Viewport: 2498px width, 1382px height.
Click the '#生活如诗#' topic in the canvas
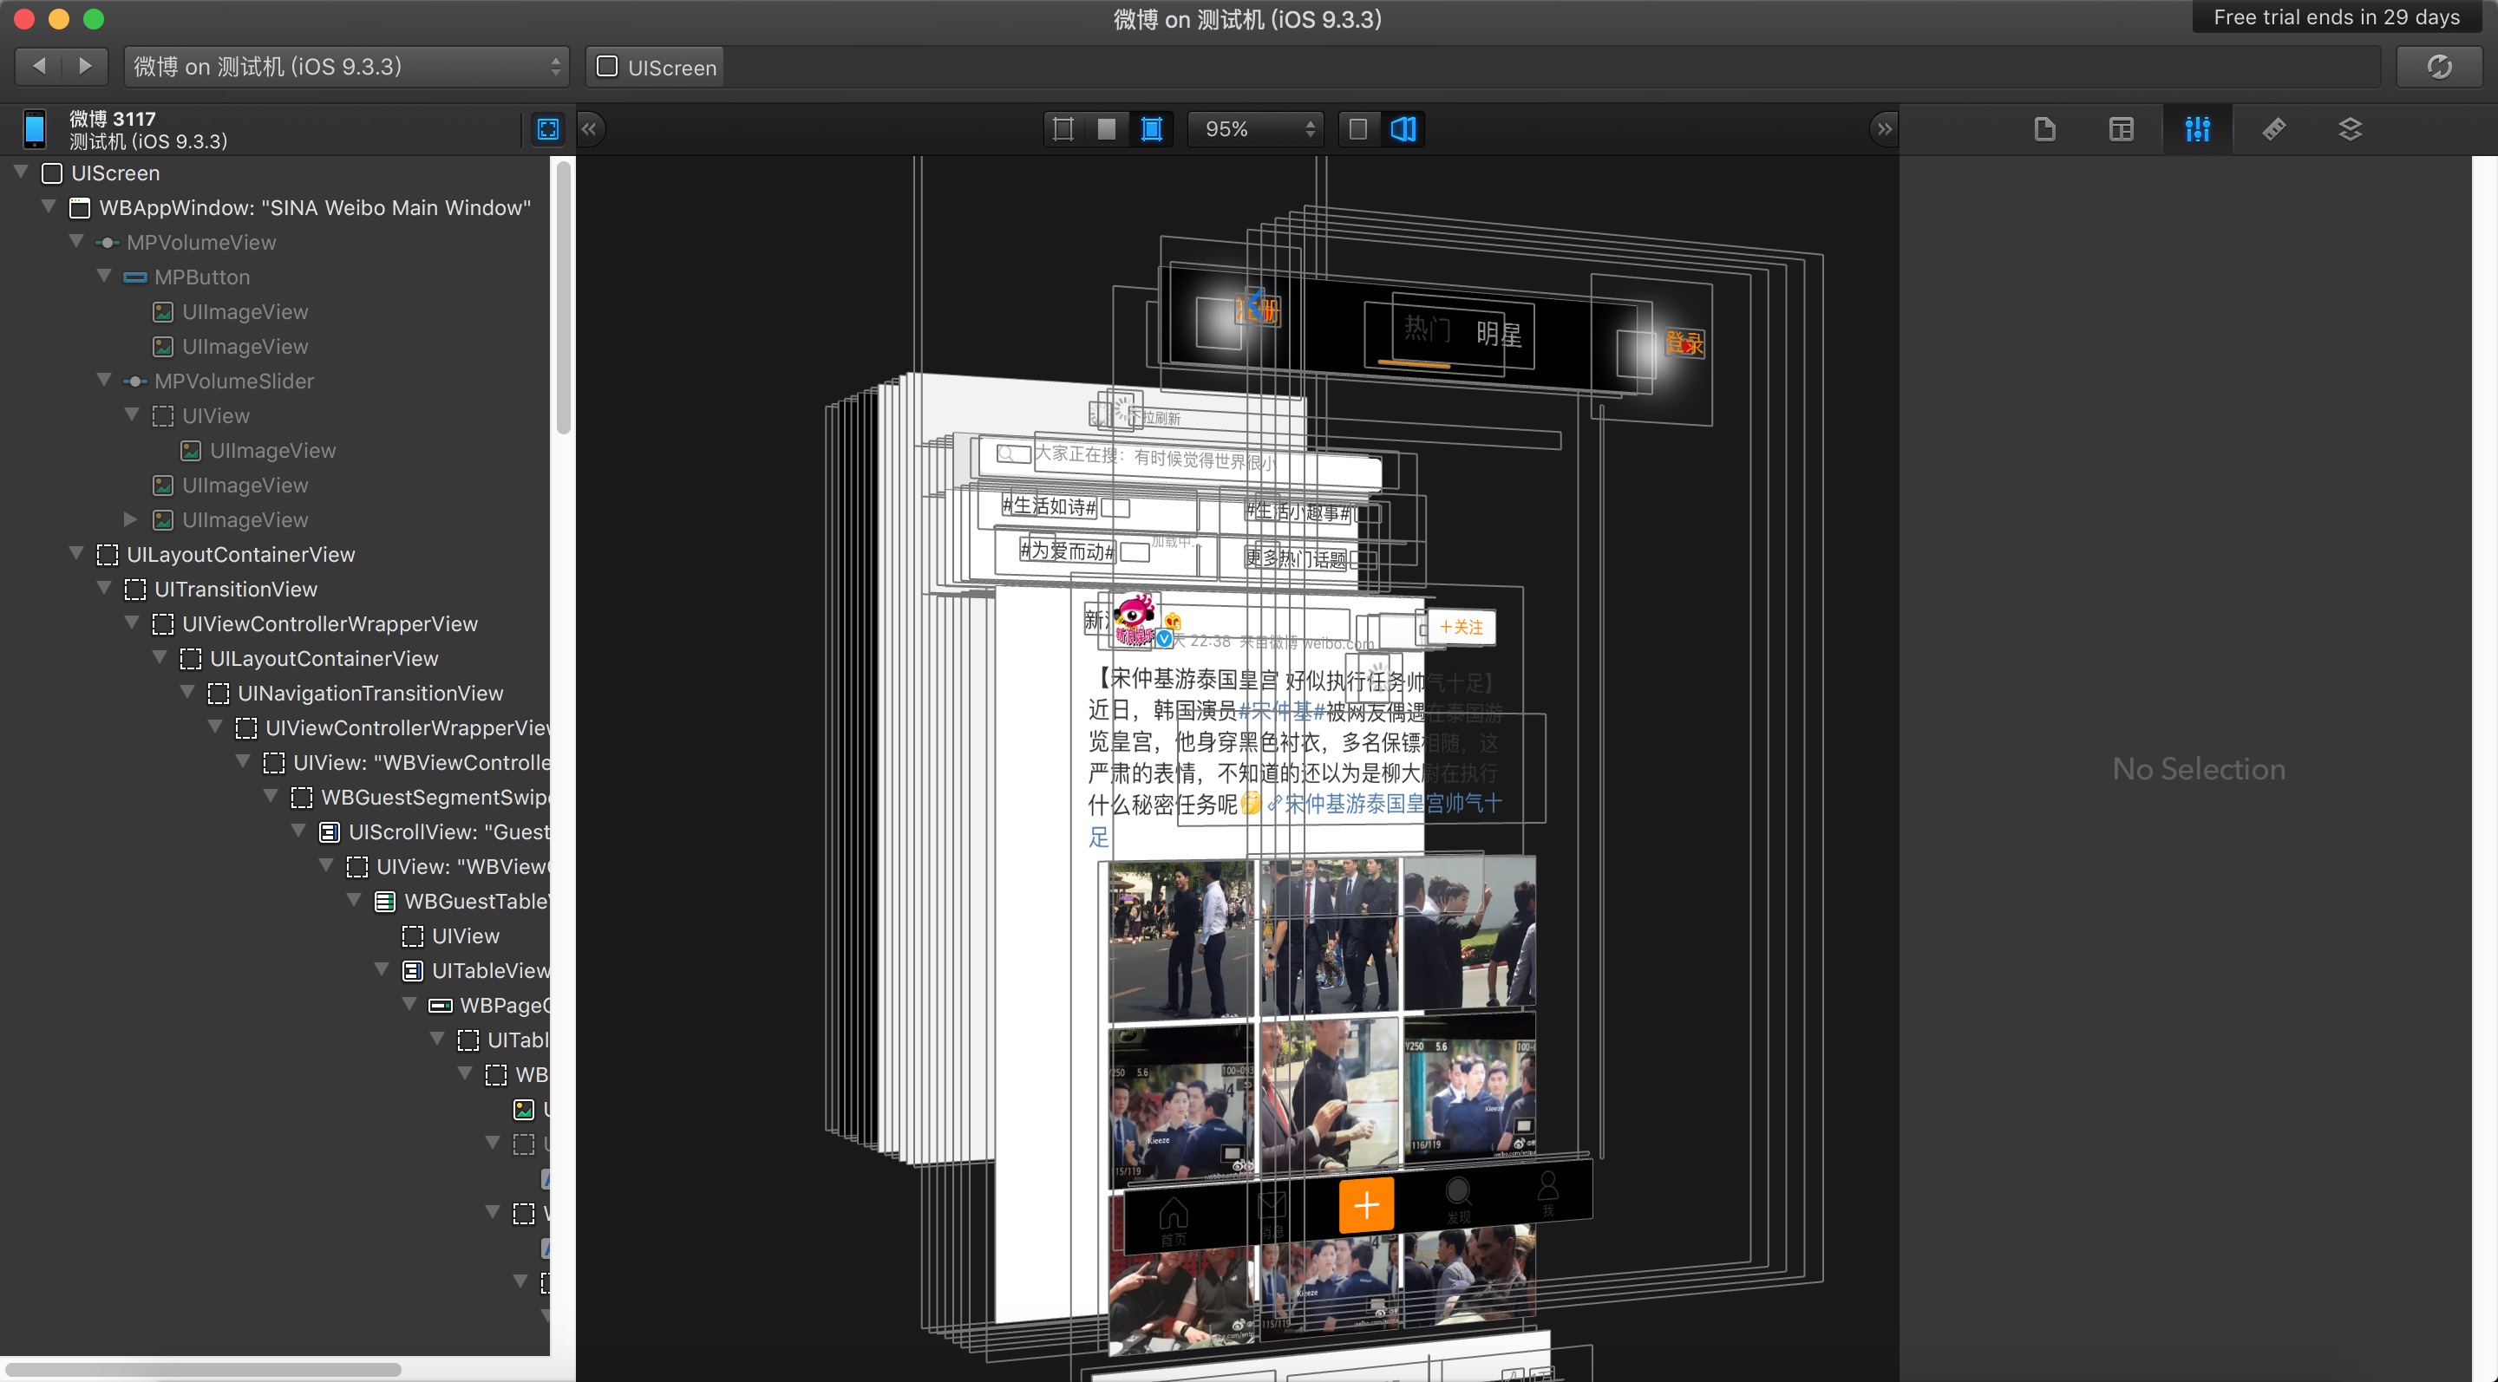(1050, 505)
